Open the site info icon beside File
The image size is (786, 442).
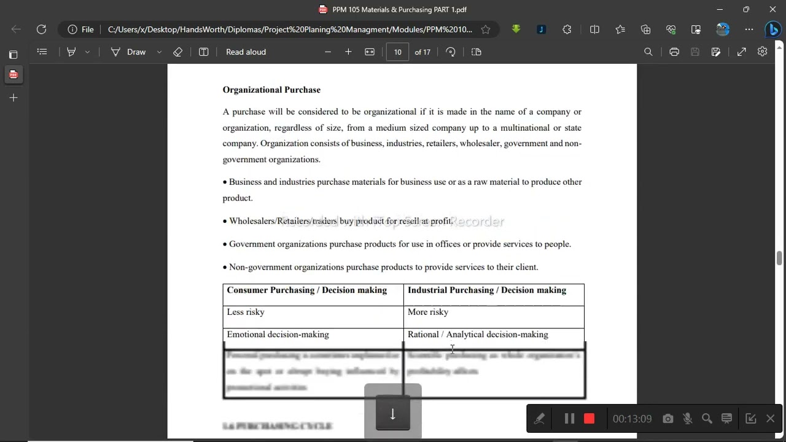(72, 29)
